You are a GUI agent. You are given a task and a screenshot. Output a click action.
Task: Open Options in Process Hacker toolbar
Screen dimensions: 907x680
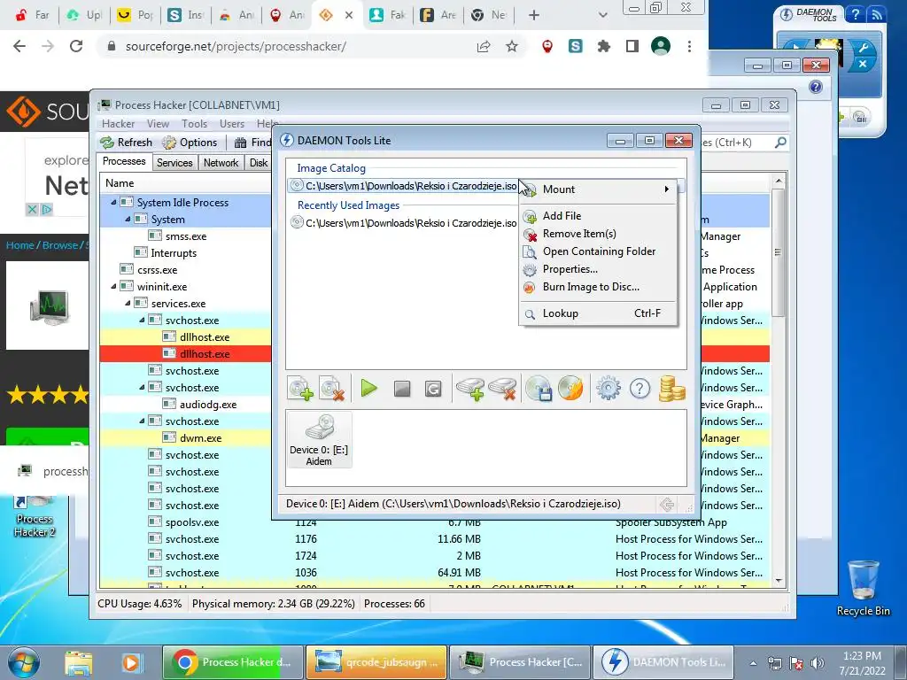[x=190, y=143]
